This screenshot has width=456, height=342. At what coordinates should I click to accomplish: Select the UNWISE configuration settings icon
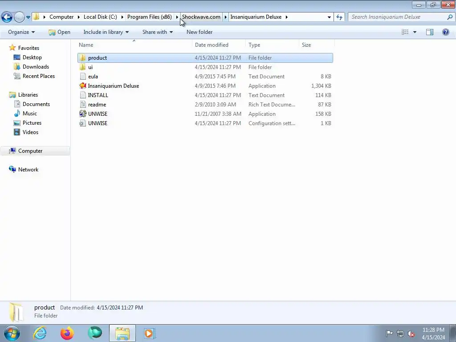coord(83,123)
